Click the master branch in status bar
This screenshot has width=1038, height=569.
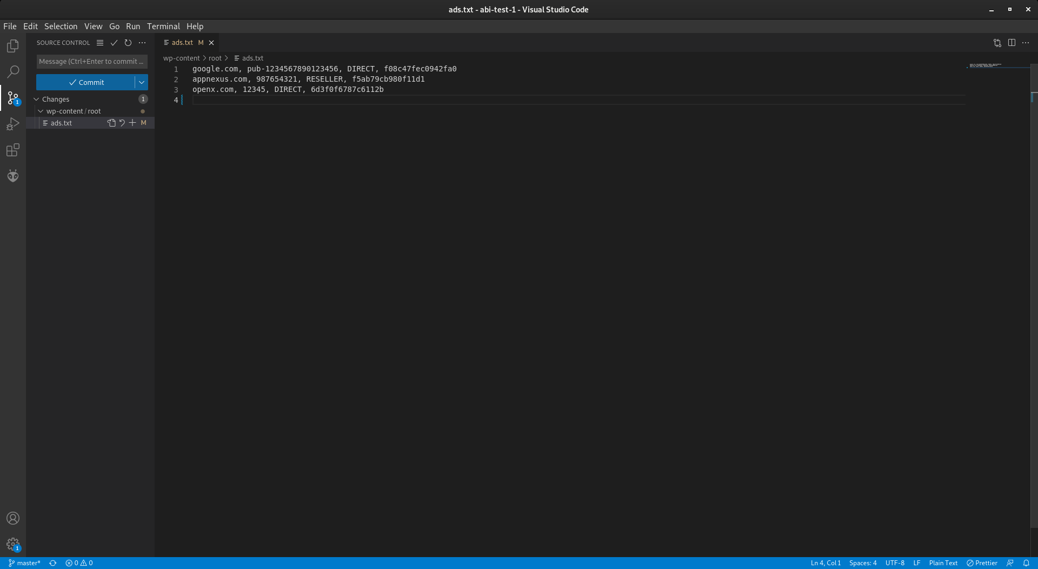point(24,563)
